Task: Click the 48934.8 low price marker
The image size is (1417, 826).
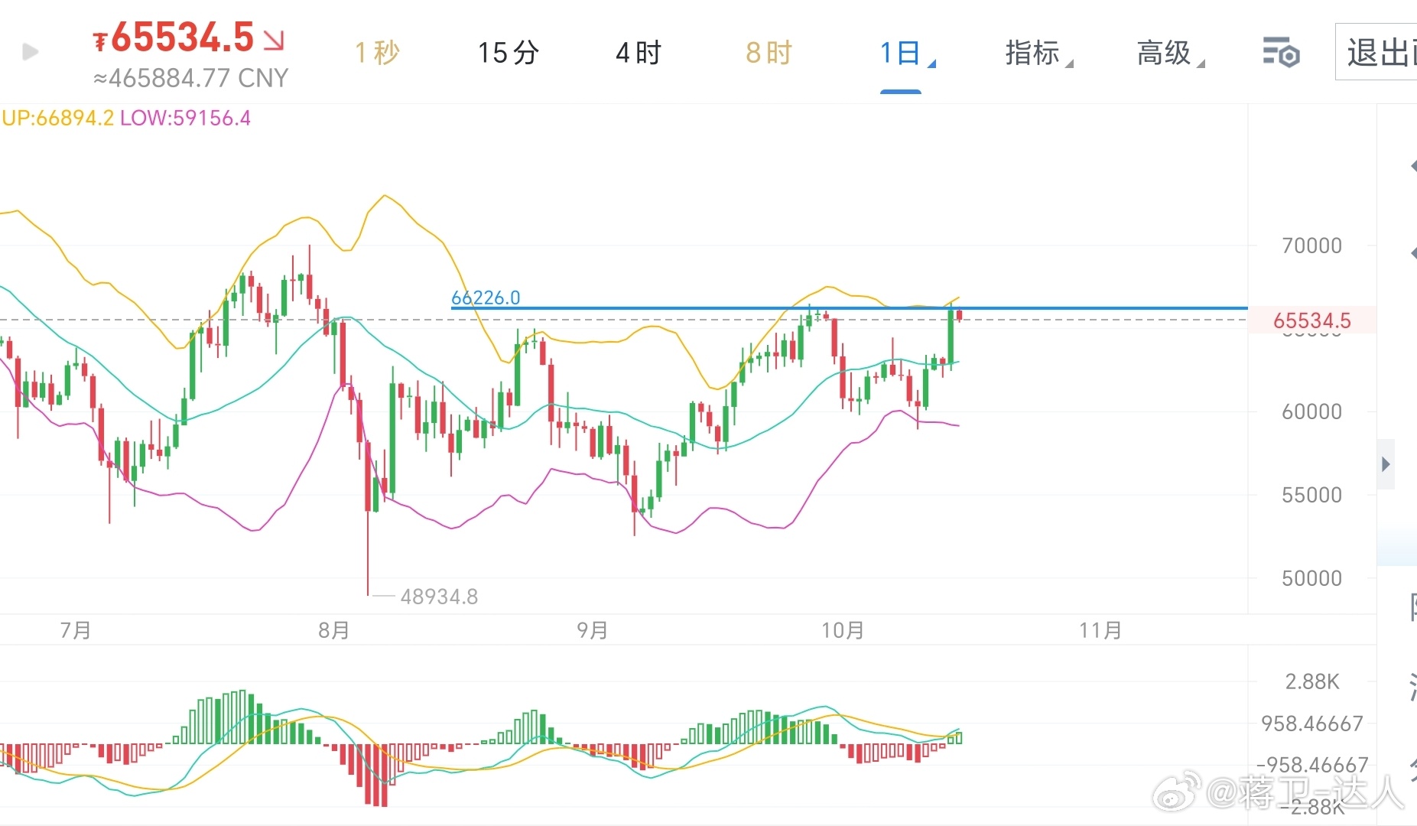Action: [x=439, y=597]
